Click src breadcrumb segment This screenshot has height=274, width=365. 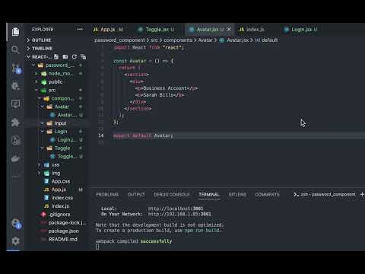pyautogui.click(x=154, y=40)
